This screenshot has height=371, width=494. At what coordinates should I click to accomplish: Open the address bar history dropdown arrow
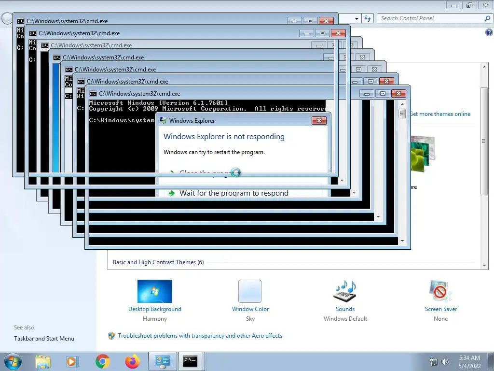(357, 19)
